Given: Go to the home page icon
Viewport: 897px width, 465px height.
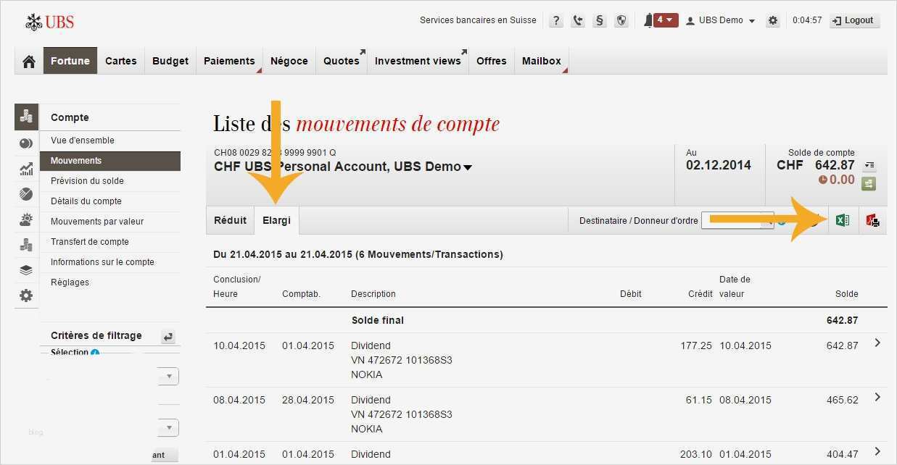Looking at the screenshot, I should pyautogui.click(x=29, y=62).
